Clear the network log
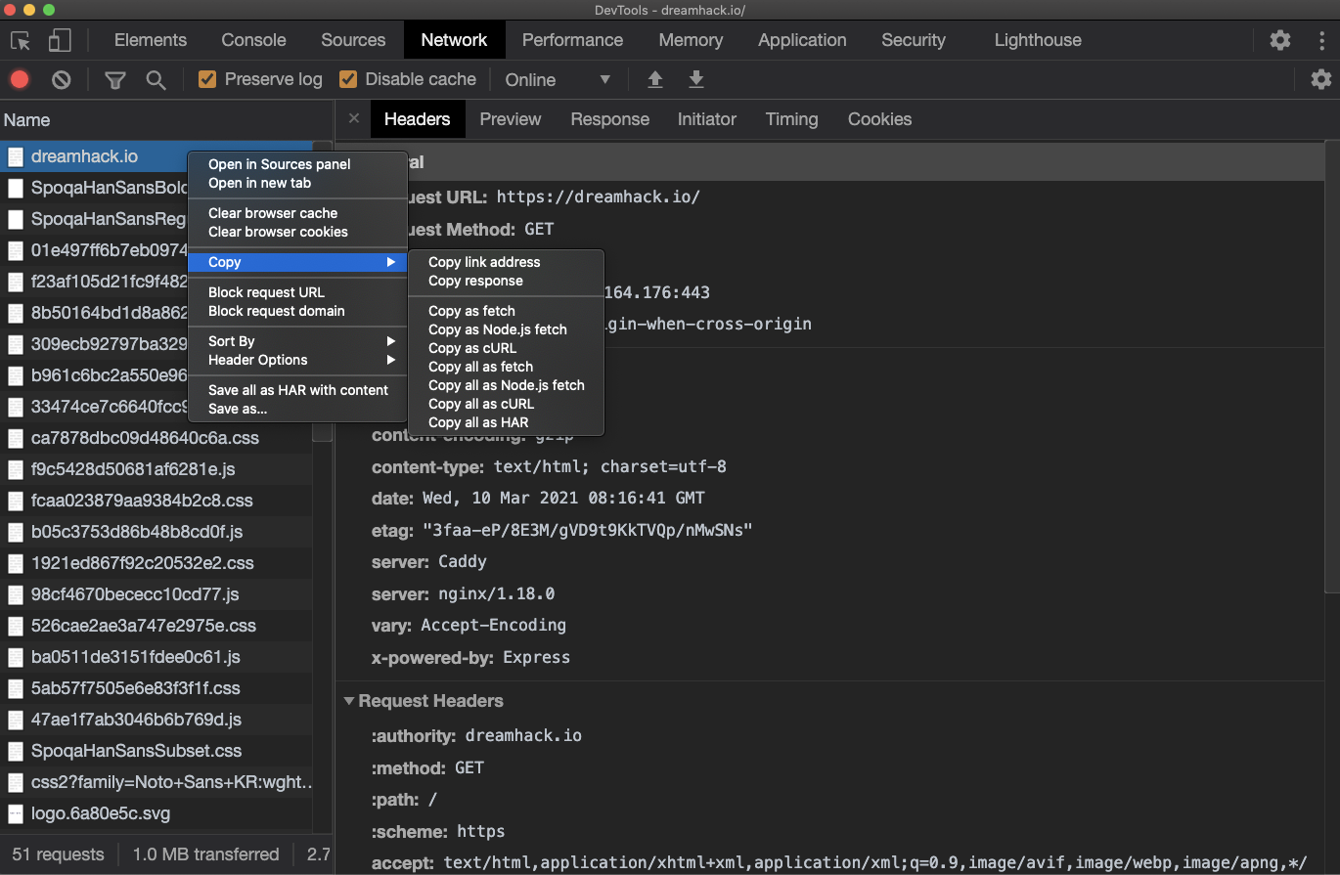Image resolution: width=1340 pixels, height=875 pixels. click(x=62, y=80)
